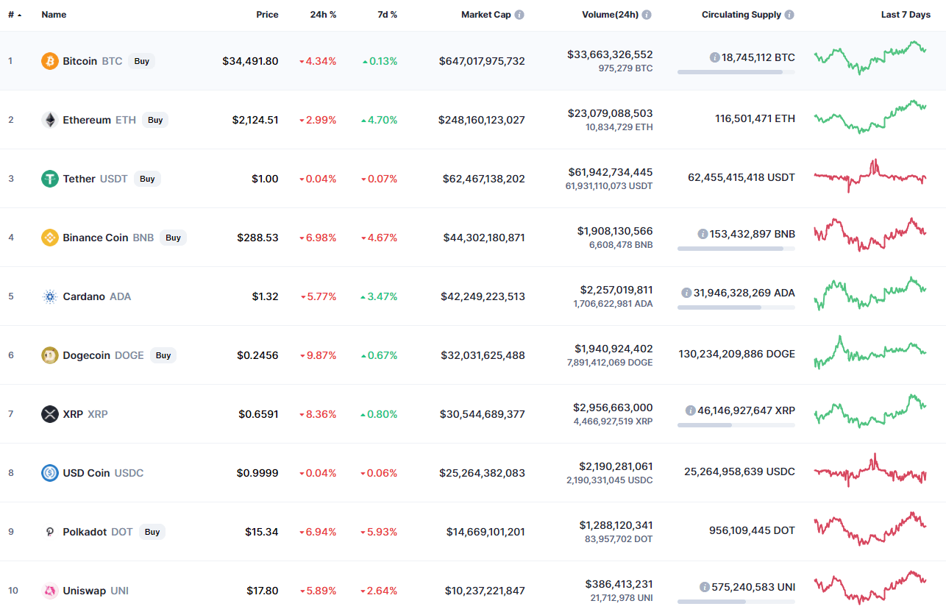Show info for Volume(24h) column
The width and height of the screenshot is (946, 612).
click(647, 15)
